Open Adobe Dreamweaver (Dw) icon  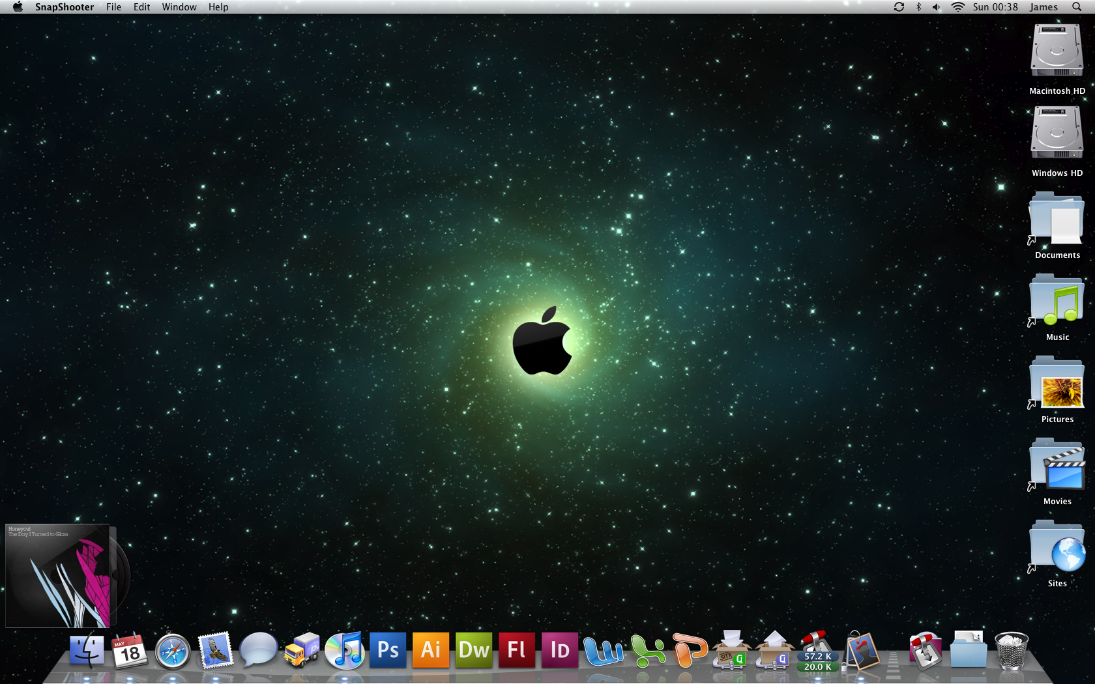pos(474,650)
